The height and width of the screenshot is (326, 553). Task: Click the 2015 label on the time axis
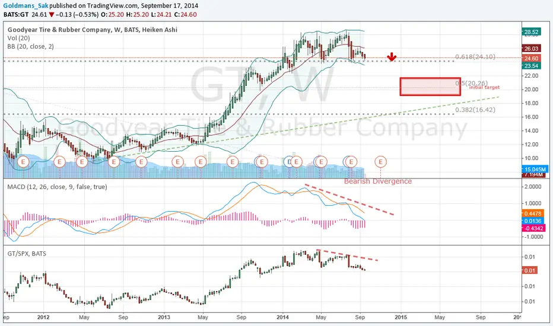click(x=401, y=317)
